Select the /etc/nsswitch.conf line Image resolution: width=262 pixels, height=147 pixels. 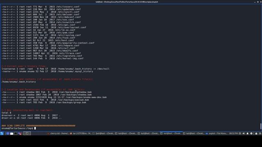tap(41, 22)
